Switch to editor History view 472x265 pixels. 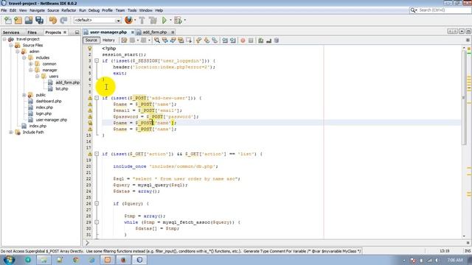click(108, 40)
